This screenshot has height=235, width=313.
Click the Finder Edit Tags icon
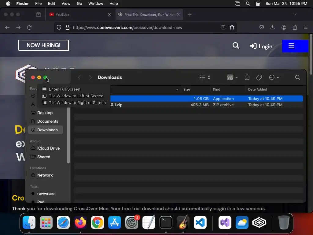259,77
